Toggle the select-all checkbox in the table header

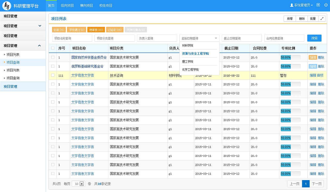pos(52,48)
